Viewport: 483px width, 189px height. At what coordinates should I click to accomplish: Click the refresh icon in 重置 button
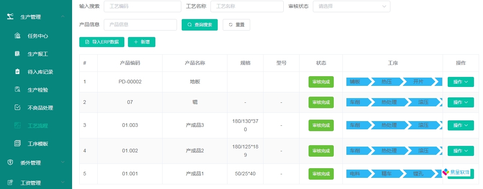tap(231, 25)
